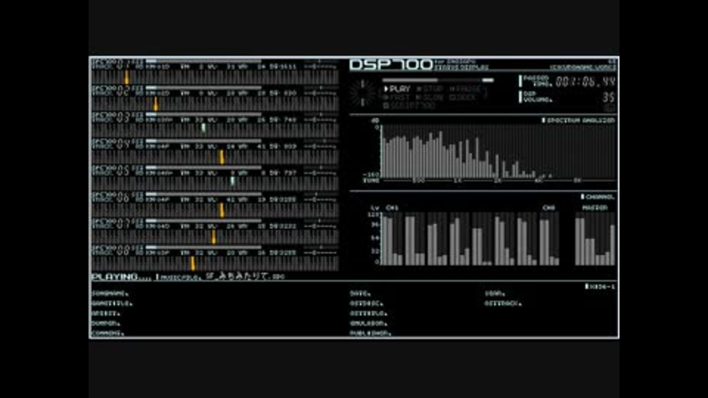Mute track 01 via its number
Image resolution: width=708 pixels, height=398 pixels.
(x=124, y=65)
